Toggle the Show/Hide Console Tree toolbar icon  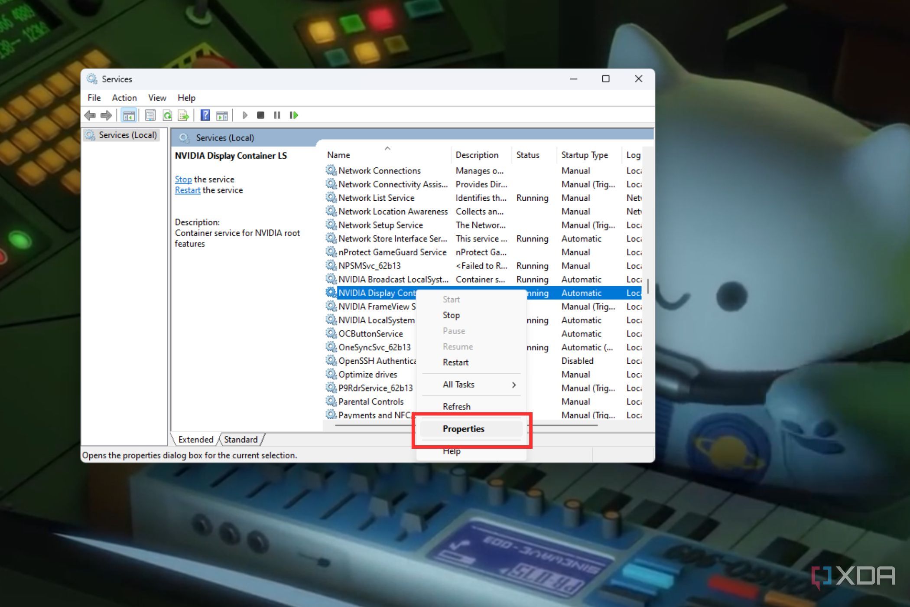click(129, 115)
